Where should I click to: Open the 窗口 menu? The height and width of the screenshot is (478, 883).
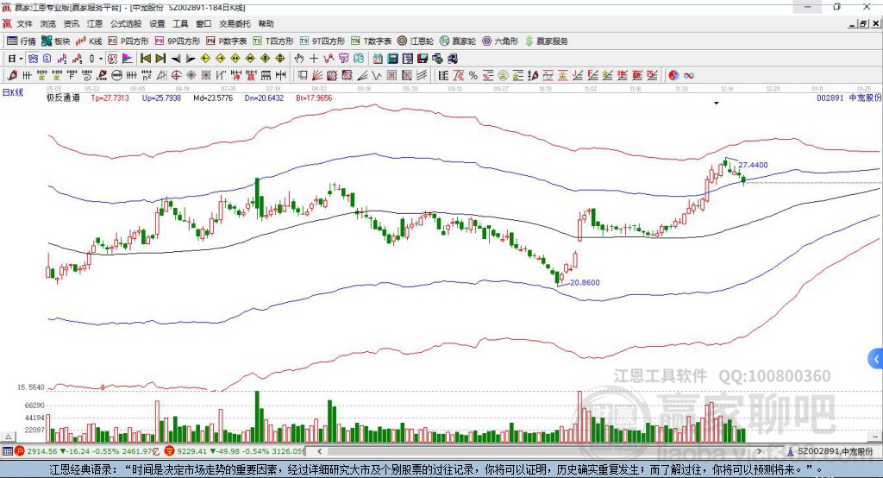pos(204,23)
